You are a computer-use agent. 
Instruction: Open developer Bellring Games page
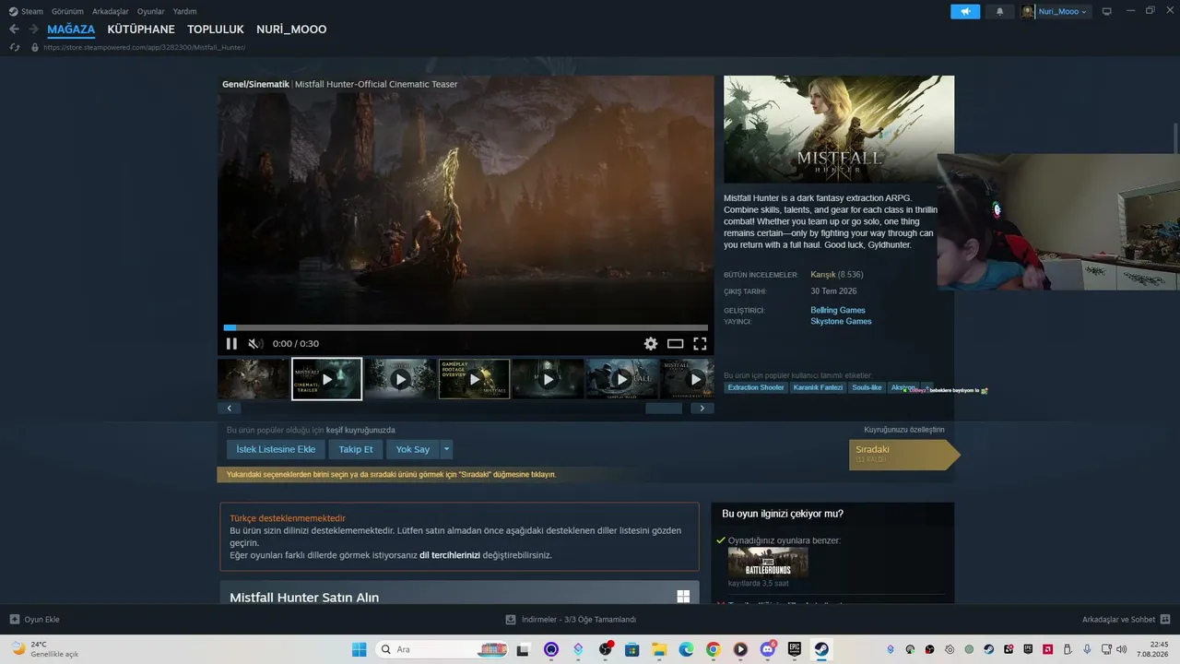[x=838, y=310]
